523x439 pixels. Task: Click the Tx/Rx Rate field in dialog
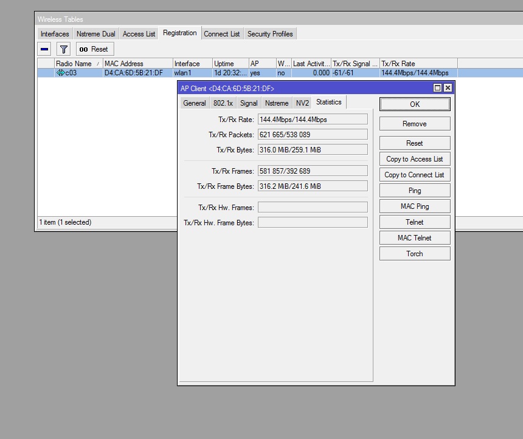tap(313, 119)
